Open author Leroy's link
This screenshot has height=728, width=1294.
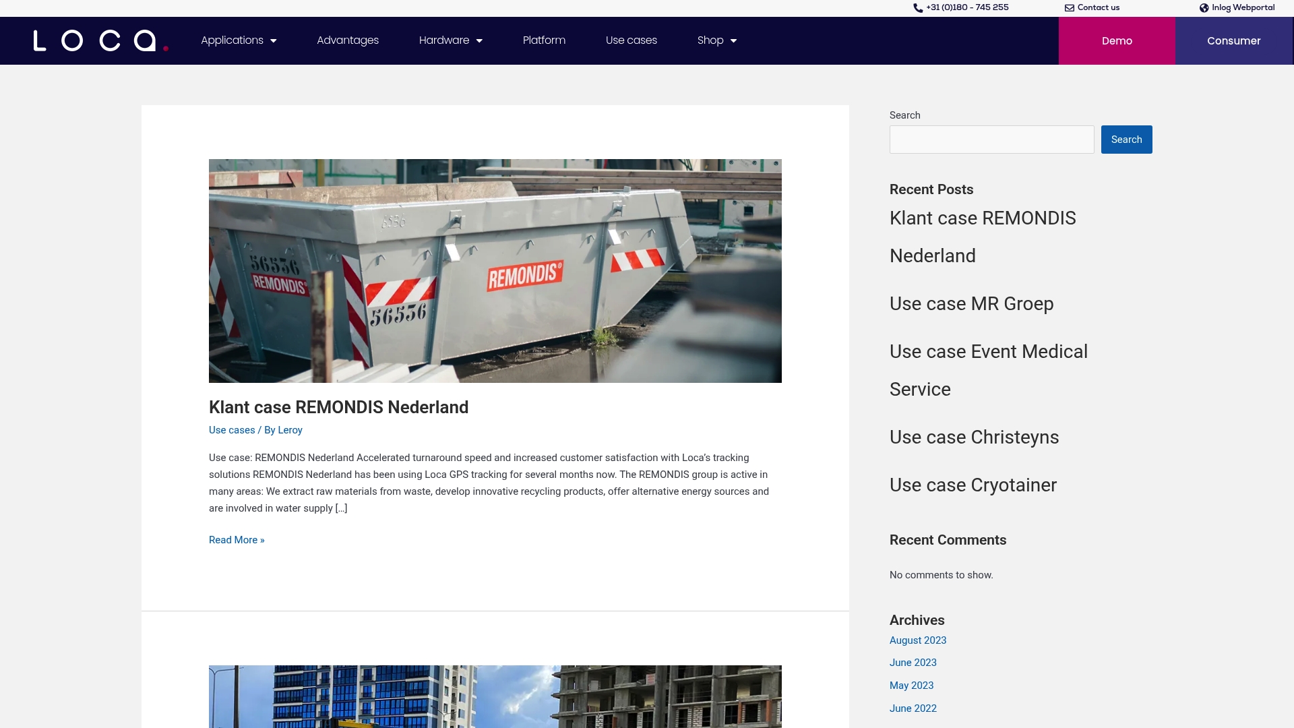290,430
